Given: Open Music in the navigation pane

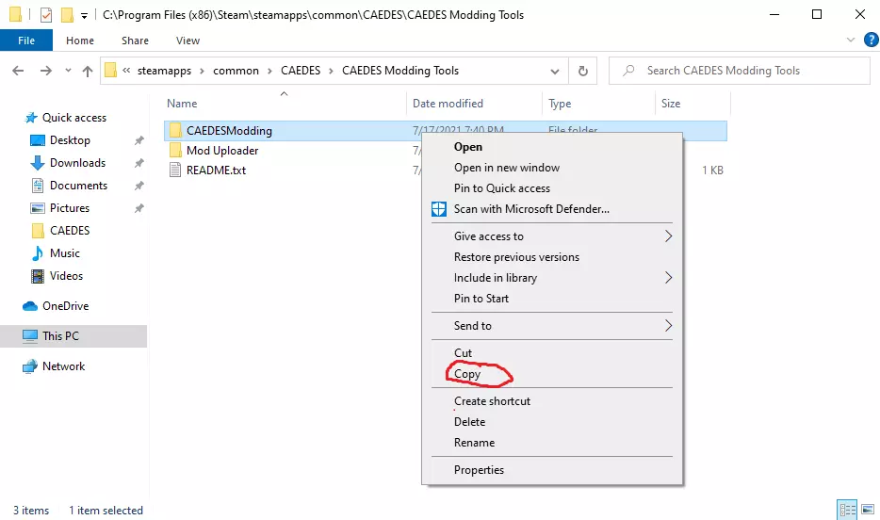Looking at the screenshot, I should pos(65,253).
